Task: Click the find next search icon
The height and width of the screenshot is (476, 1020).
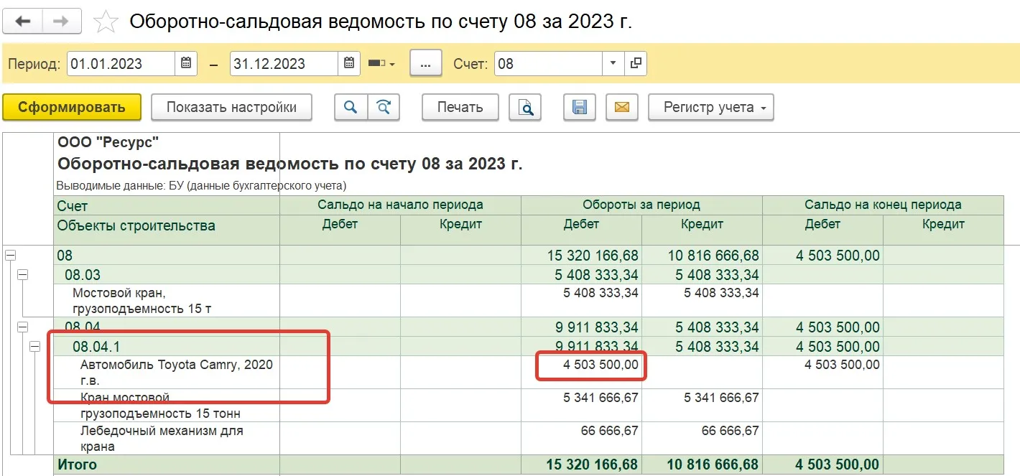Action: click(384, 108)
